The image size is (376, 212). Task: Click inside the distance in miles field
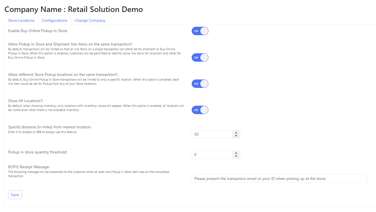(x=213, y=134)
